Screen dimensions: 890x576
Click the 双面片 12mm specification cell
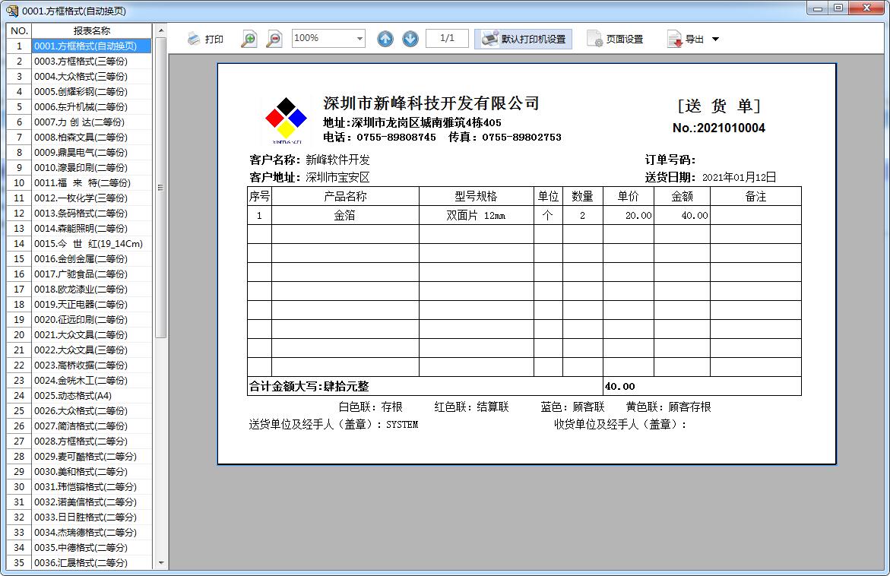coord(477,215)
